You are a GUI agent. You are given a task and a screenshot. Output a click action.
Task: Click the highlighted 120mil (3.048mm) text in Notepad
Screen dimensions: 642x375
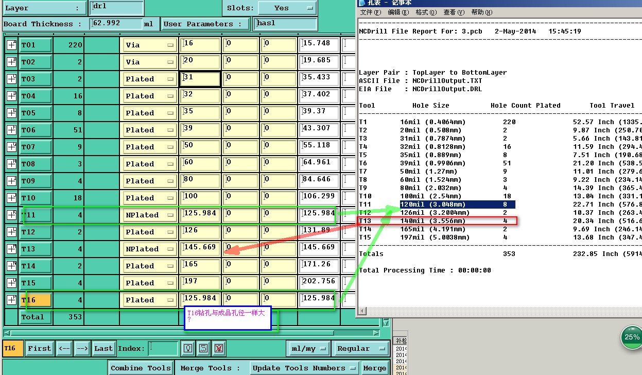pos(432,204)
